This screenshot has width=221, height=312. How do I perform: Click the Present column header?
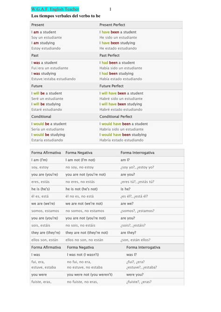pyautogui.click(x=38, y=25)
